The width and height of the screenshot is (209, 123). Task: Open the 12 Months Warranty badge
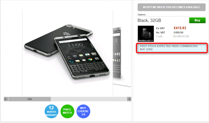(x=52, y=111)
